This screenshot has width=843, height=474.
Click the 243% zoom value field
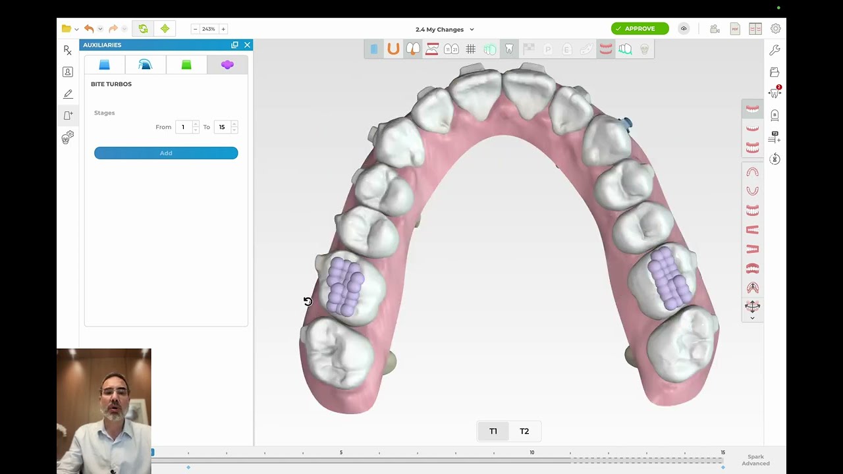pyautogui.click(x=209, y=29)
